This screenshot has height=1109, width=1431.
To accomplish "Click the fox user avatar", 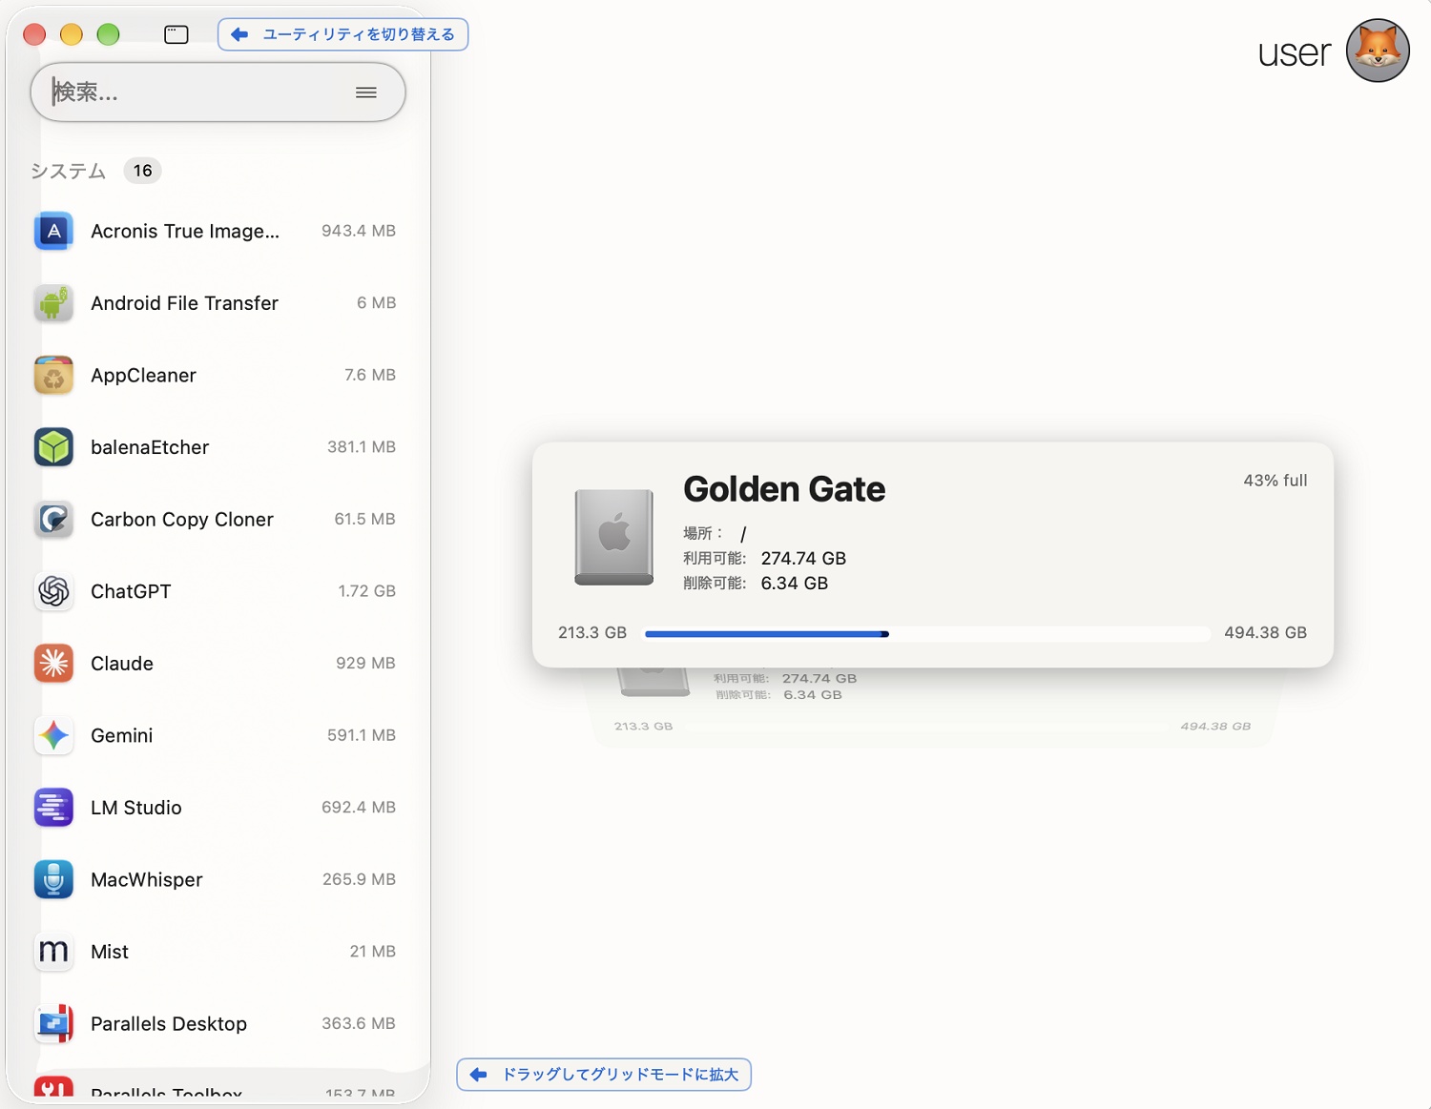I will [1378, 51].
